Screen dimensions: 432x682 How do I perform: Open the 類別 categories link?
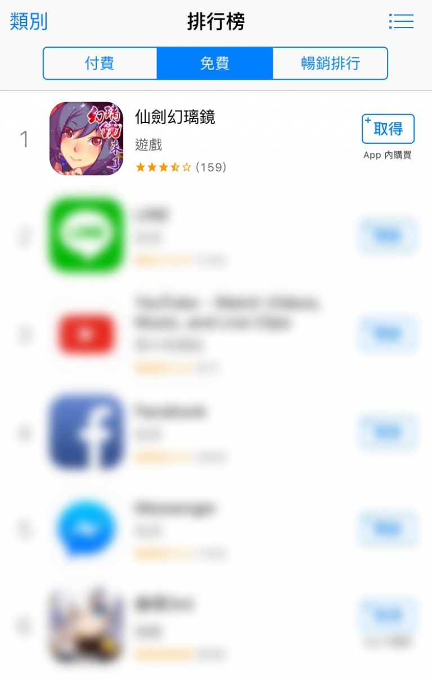click(x=29, y=21)
